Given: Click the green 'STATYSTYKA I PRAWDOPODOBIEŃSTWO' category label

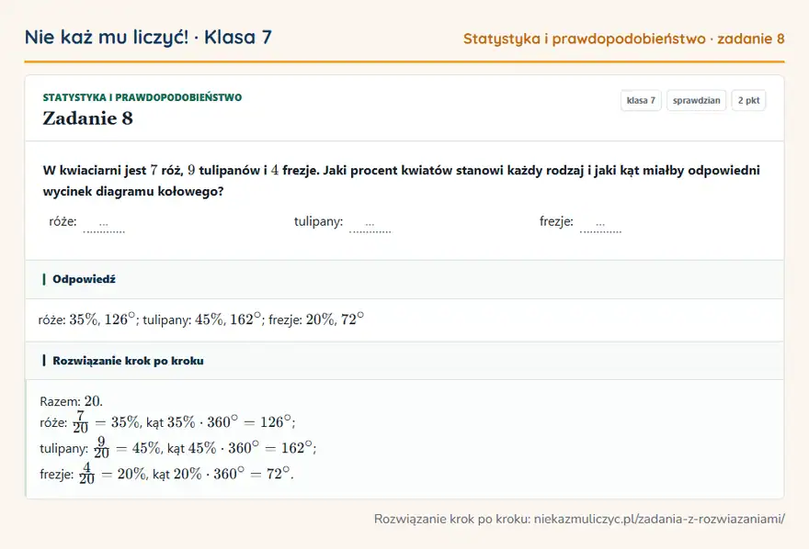Looking at the screenshot, I should pyautogui.click(x=142, y=97).
